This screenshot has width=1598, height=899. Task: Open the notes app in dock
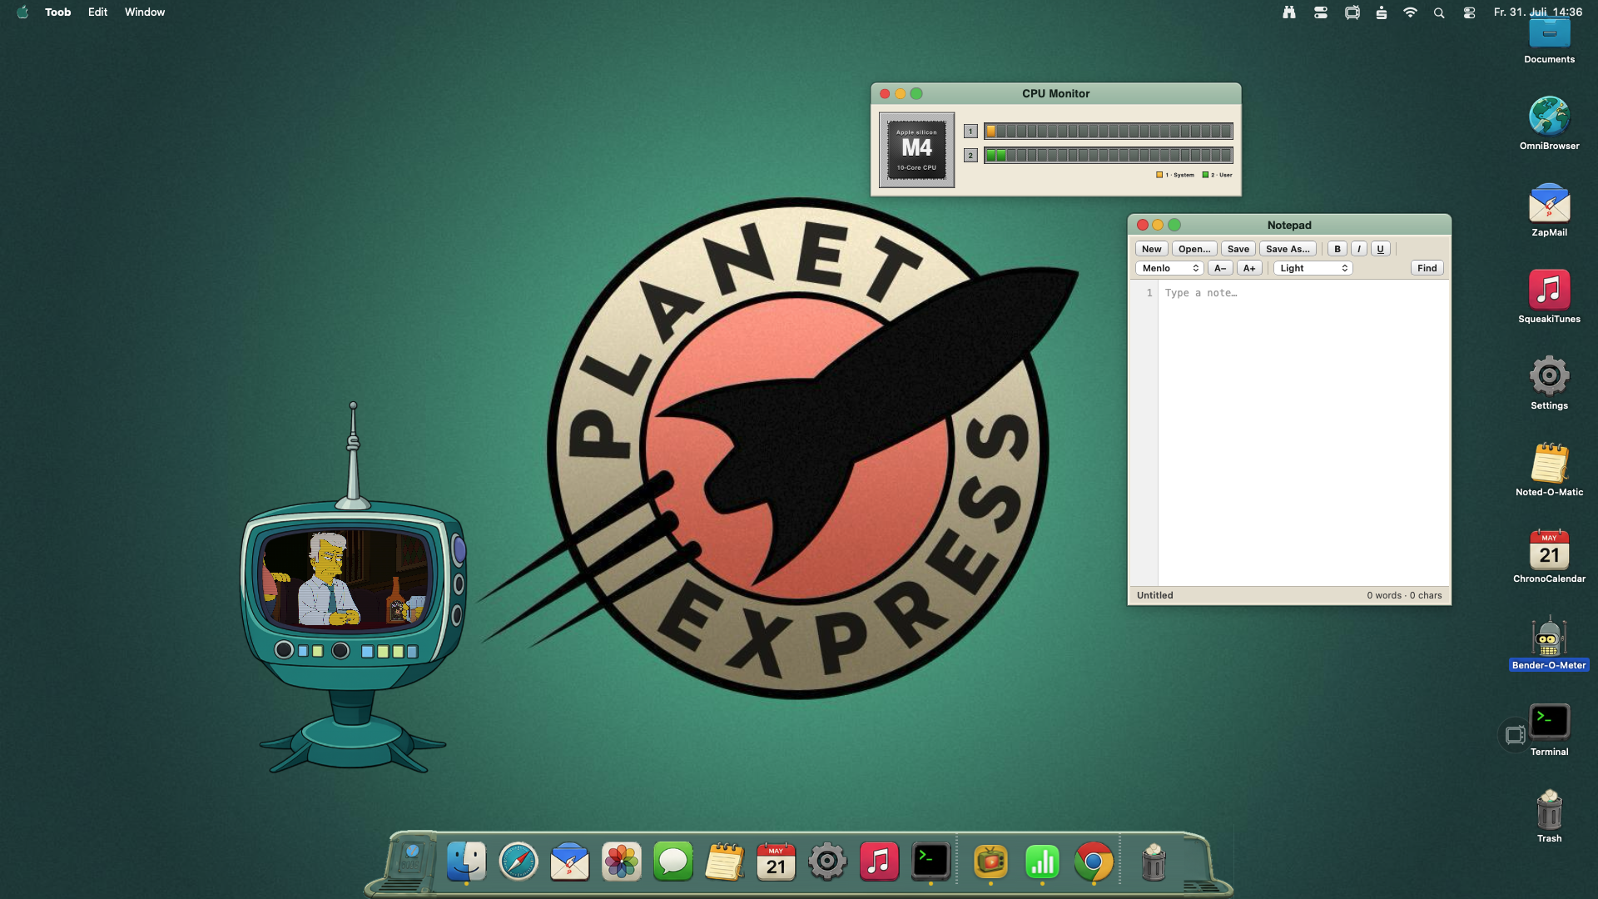click(x=724, y=862)
